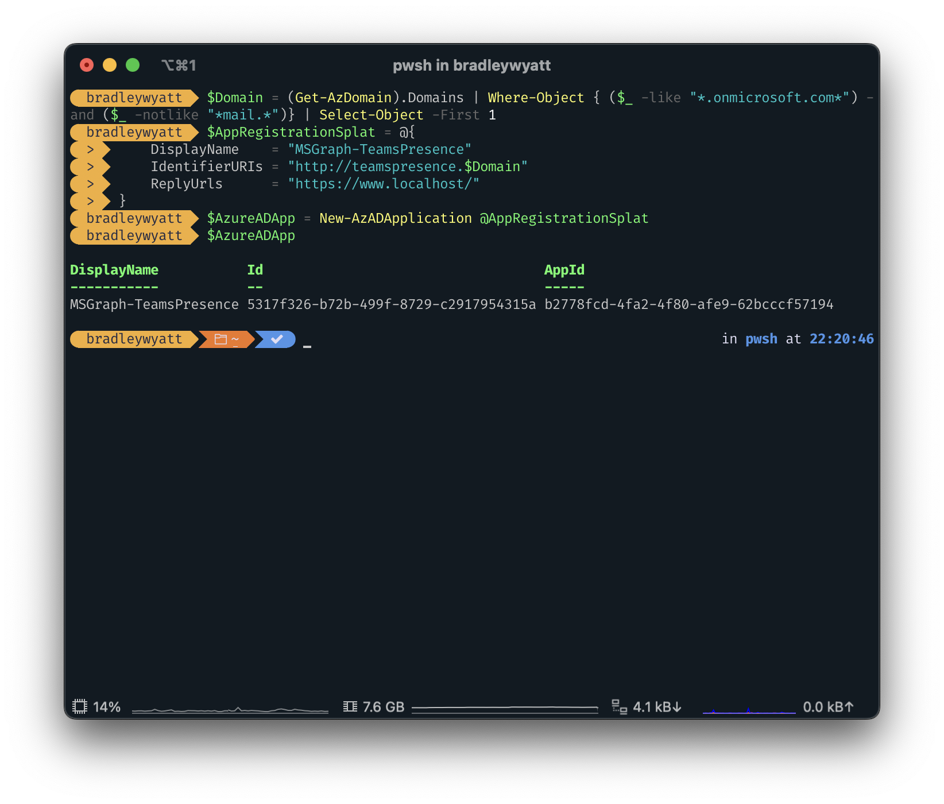The height and width of the screenshot is (804, 944).
Task: Click the CPU usage chip icon
Action: click(x=80, y=706)
